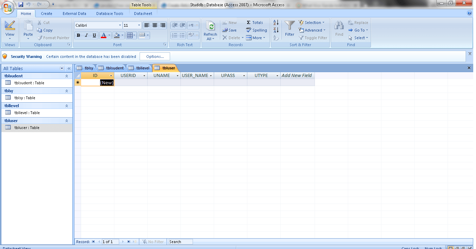Collapse the tblsudent group
Screen dimensions: 476x249
click(x=67, y=76)
